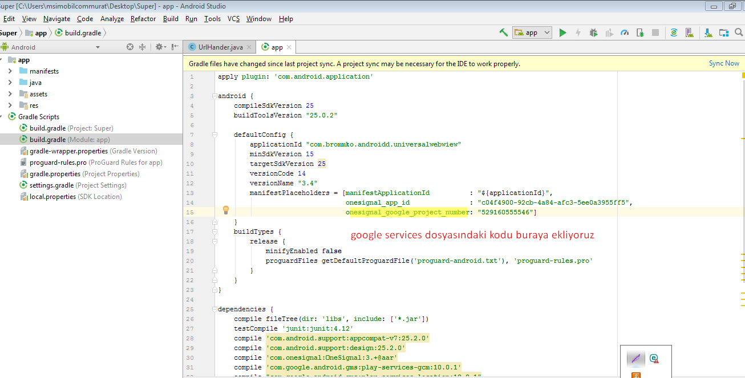Run the app with green play button
This screenshot has width=745, height=378.
point(562,33)
